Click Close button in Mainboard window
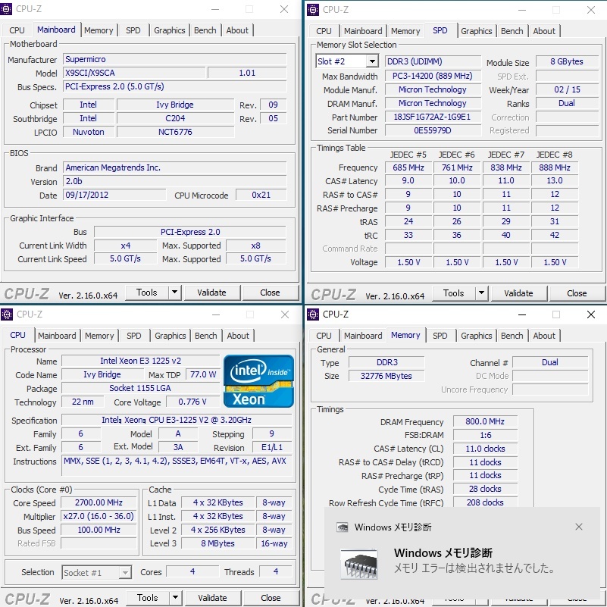This screenshot has height=607, width=607. 270,293
